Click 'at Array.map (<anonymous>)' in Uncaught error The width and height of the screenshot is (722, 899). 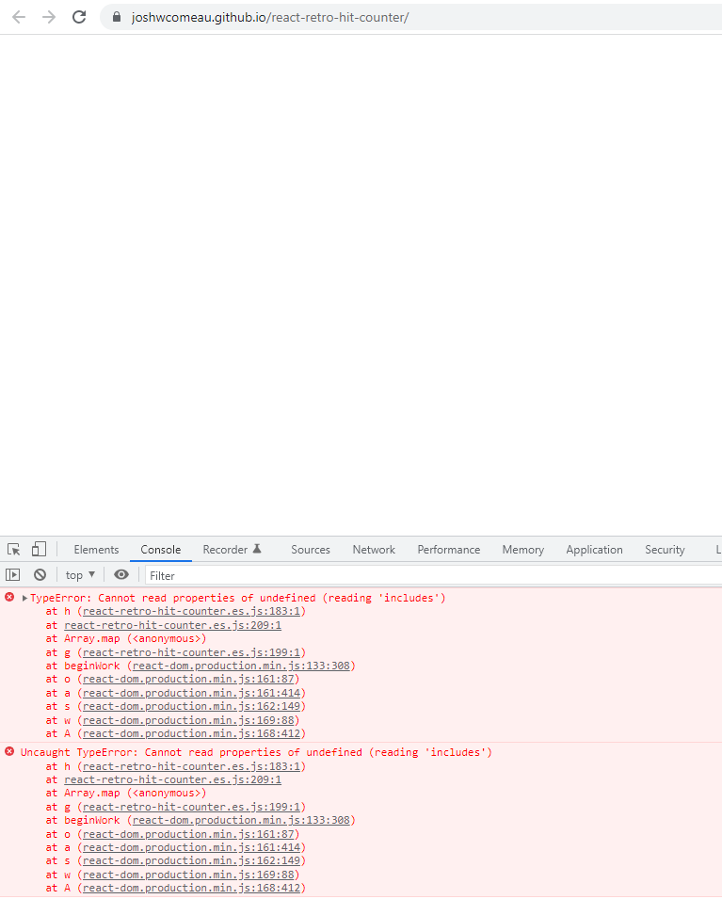coord(126,793)
